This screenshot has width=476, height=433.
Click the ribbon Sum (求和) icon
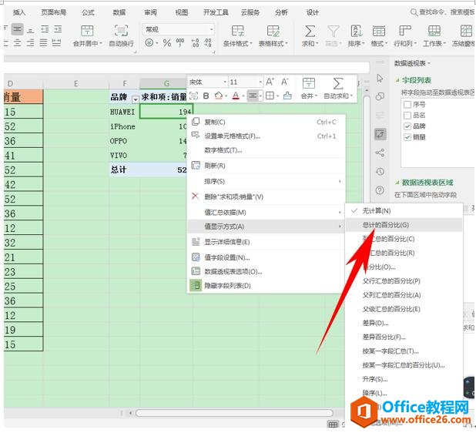310,31
